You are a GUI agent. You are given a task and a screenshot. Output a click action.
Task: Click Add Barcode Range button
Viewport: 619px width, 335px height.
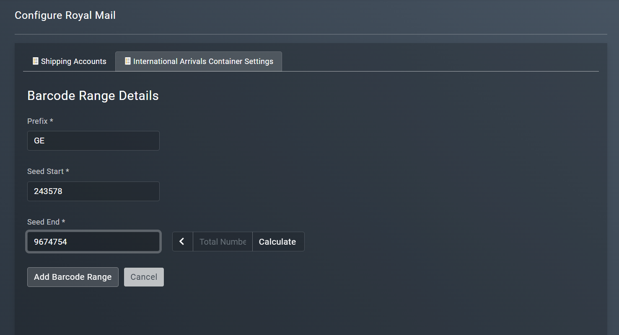tap(73, 277)
